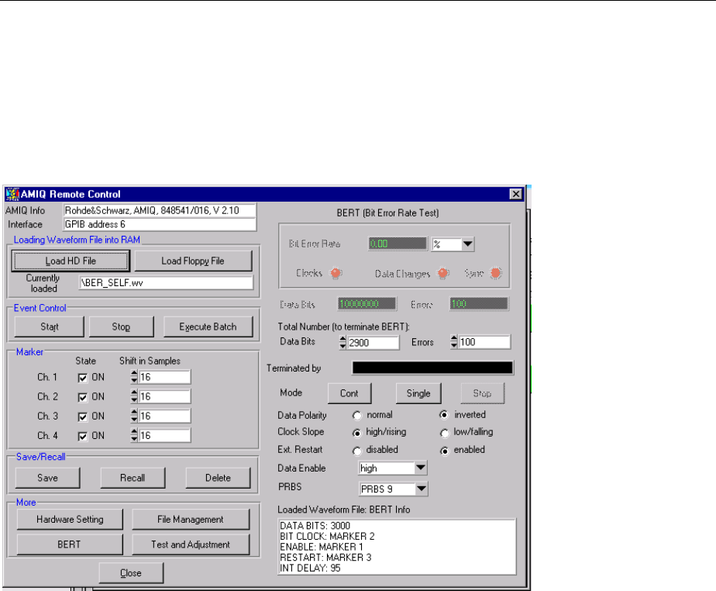The image size is (716, 591).
Task: Click the Interface GPIB address field
Action: click(x=160, y=224)
